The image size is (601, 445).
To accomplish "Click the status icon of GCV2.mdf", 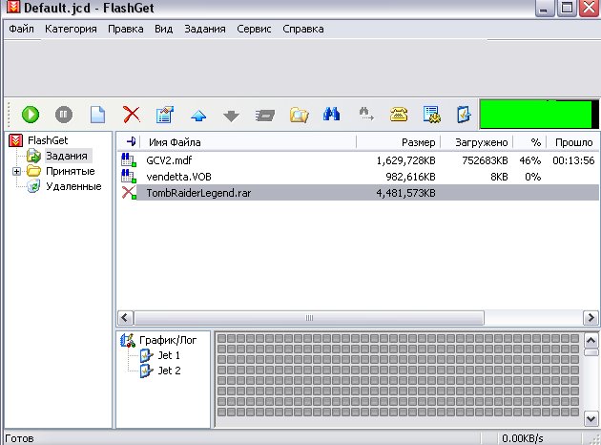I will 129,160.
